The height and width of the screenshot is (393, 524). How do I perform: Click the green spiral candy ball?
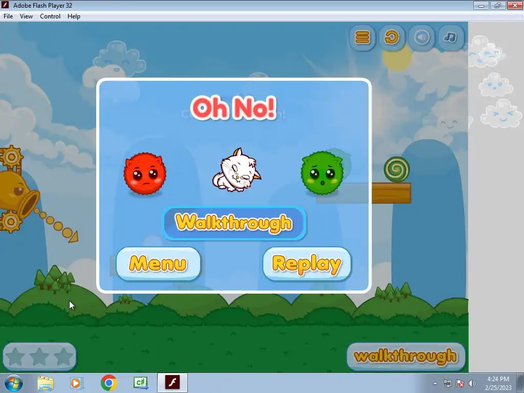click(397, 169)
